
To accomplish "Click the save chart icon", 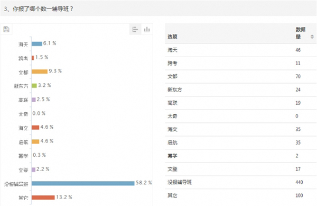I will 6,29.
